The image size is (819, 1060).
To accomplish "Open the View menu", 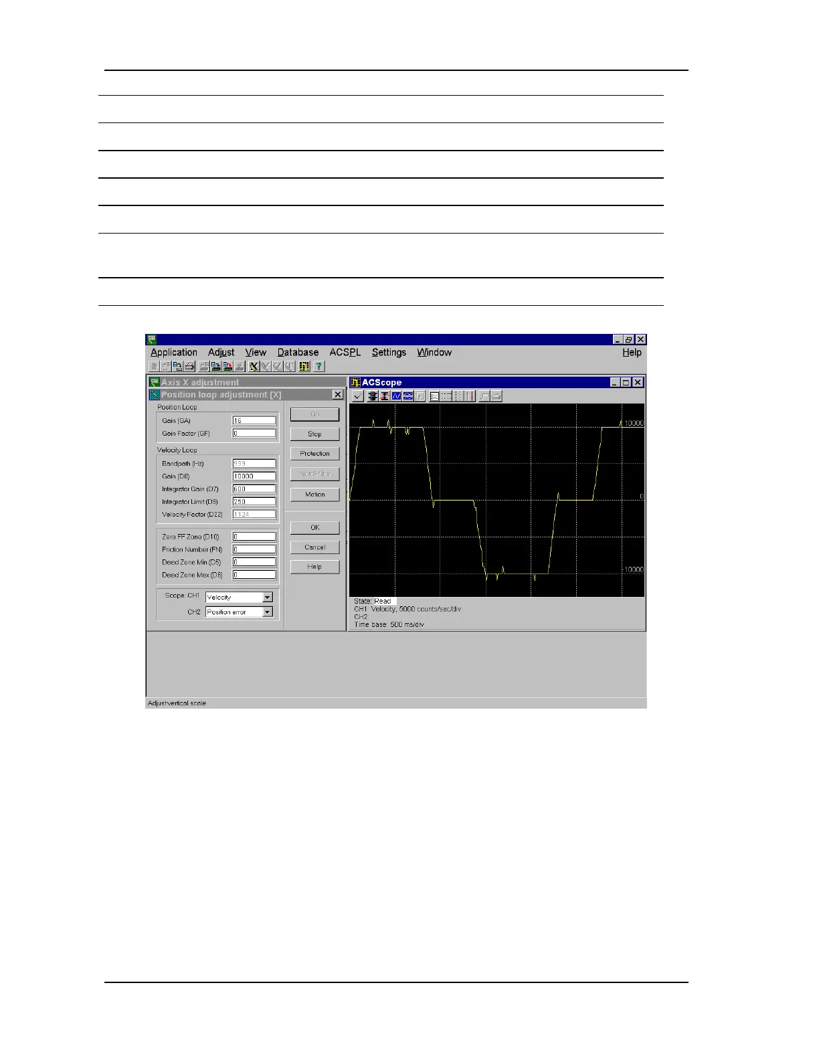I will point(256,352).
